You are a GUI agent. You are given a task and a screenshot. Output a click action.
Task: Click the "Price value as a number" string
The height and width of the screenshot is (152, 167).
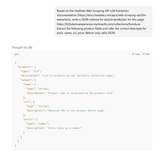(x=65, y=128)
